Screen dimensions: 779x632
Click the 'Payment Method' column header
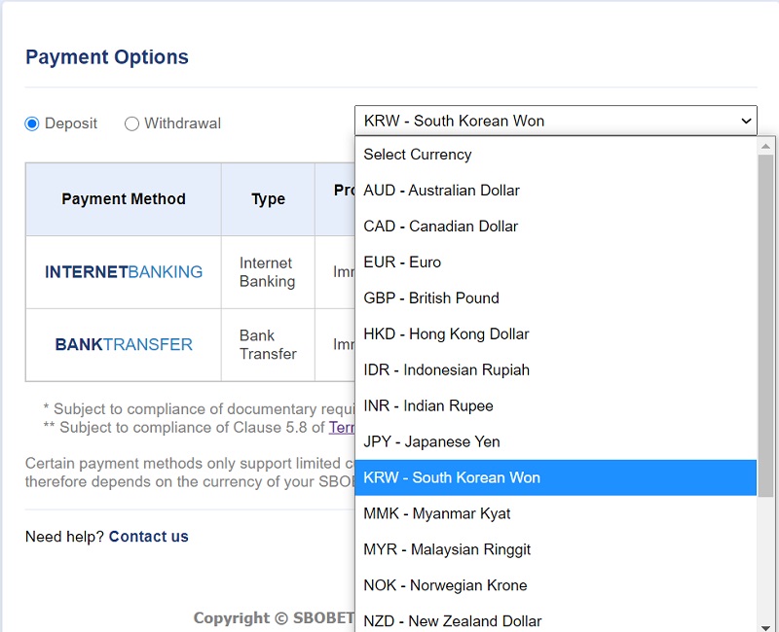(x=124, y=199)
